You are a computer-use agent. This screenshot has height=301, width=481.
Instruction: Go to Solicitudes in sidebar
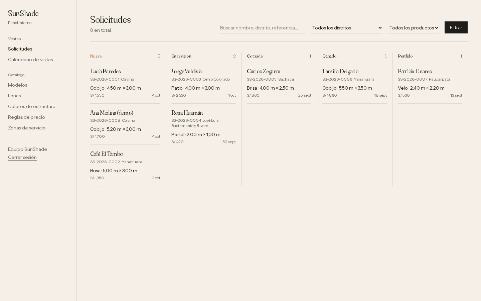(20, 49)
